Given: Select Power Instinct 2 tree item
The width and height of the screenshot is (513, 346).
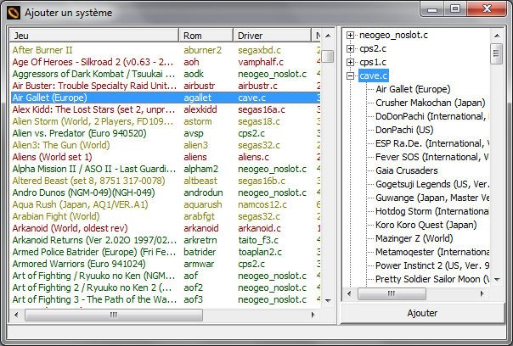Looking at the screenshot, I should [431, 265].
